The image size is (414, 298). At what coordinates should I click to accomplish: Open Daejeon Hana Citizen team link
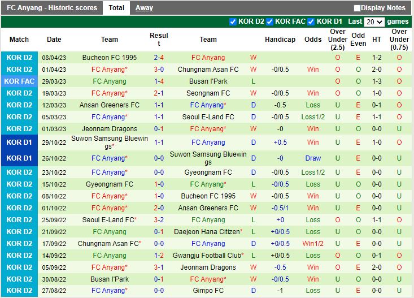[208, 232]
